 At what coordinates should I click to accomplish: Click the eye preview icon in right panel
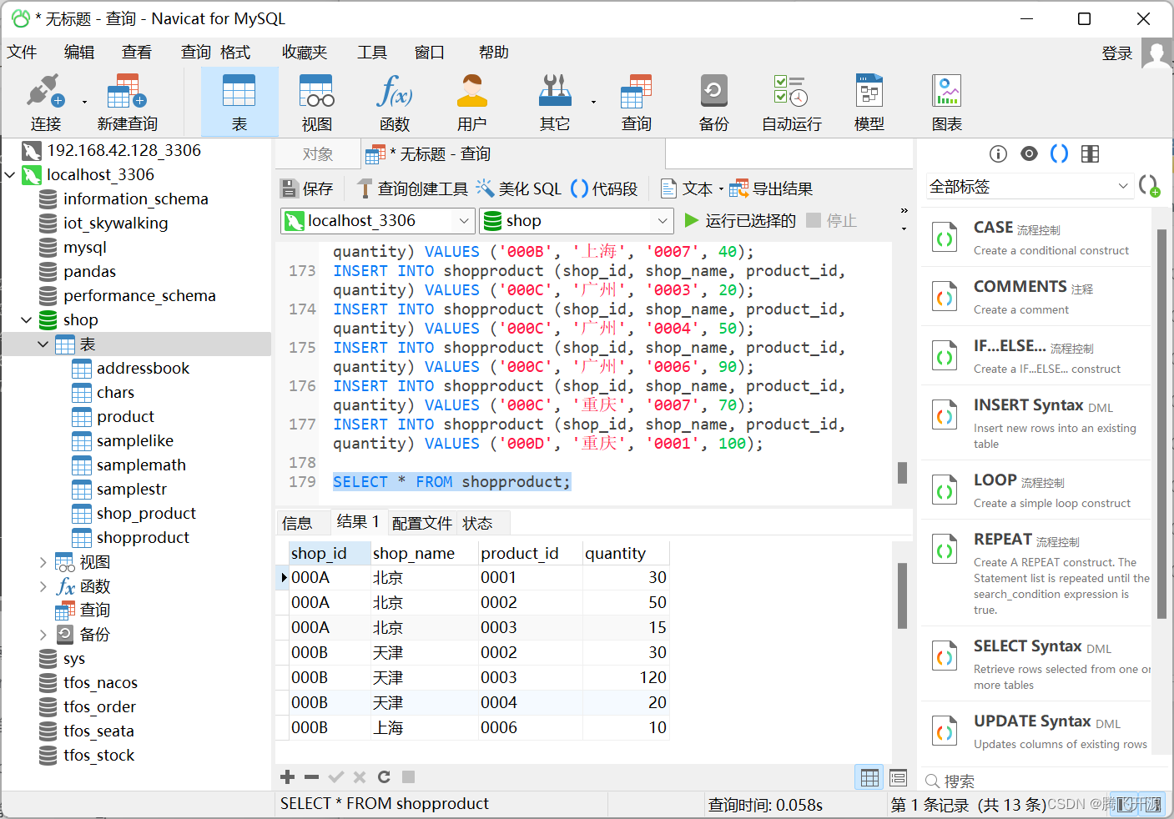tap(1030, 153)
